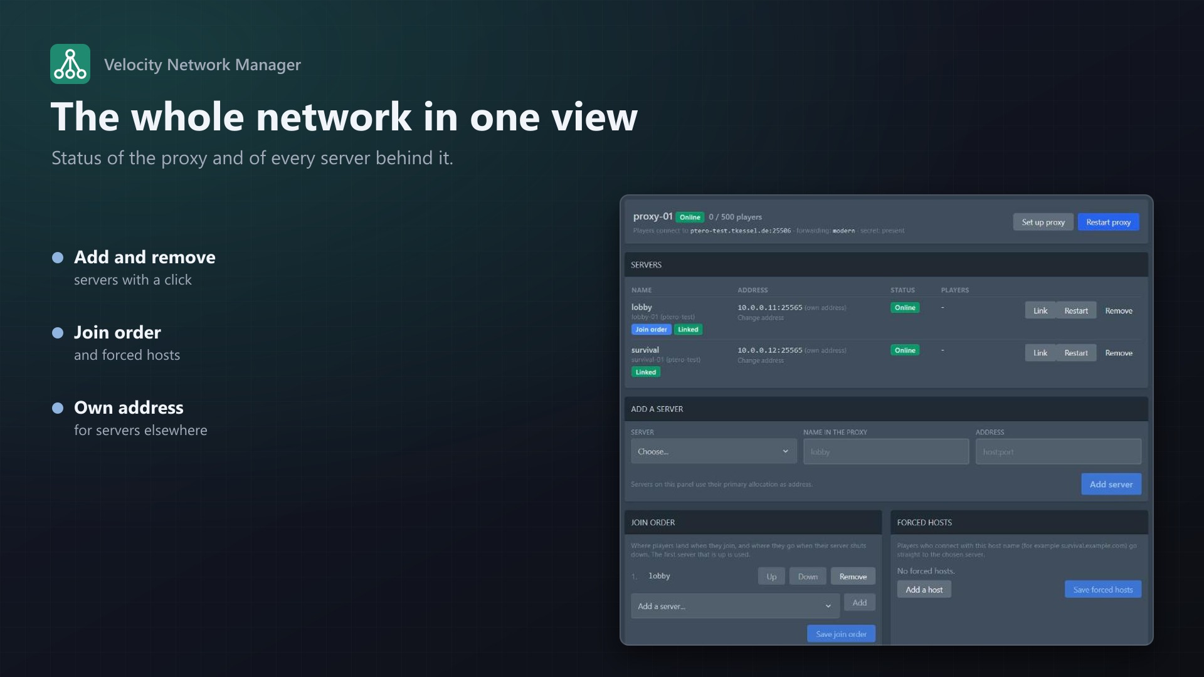Click the Linked badge under lobby
This screenshot has height=677, width=1204.
pyautogui.click(x=688, y=329)
